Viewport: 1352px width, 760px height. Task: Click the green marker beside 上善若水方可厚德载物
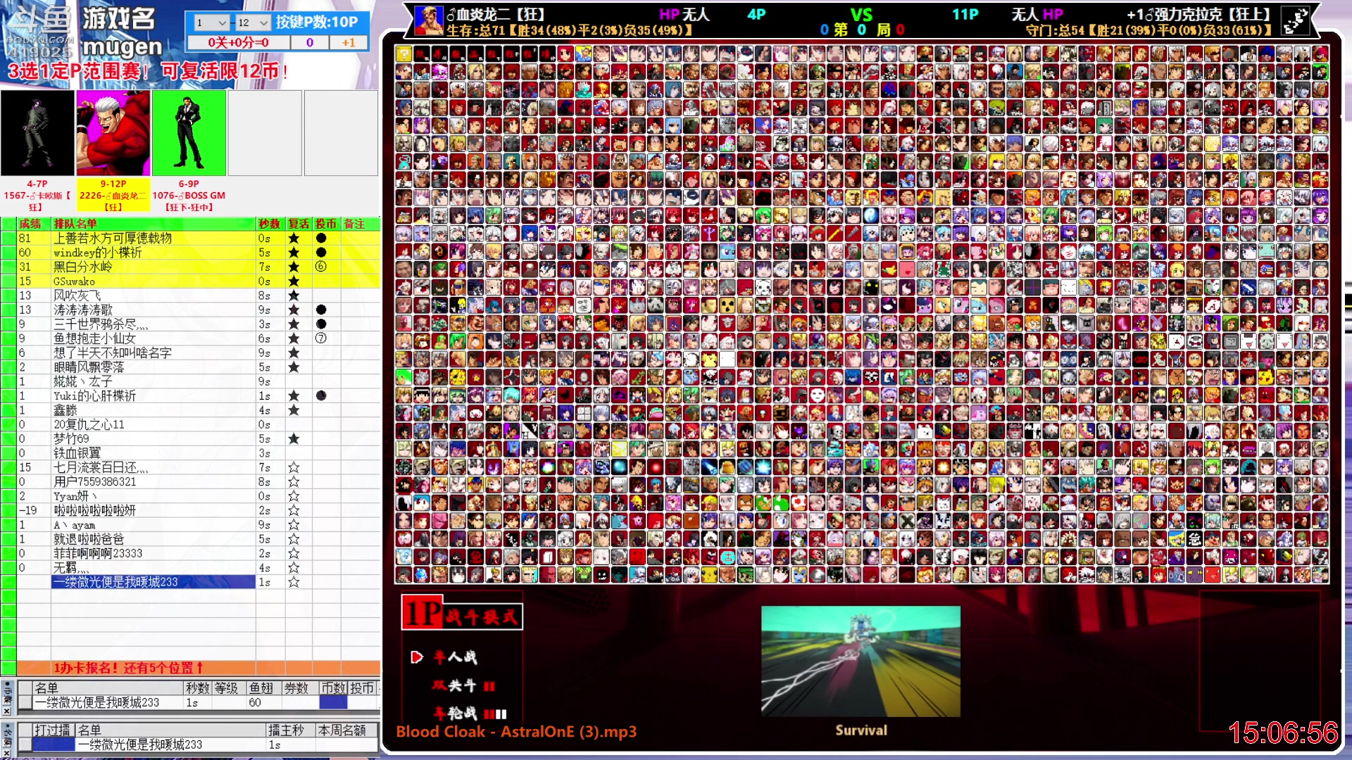pyautogui.click(x=8, y=238)
